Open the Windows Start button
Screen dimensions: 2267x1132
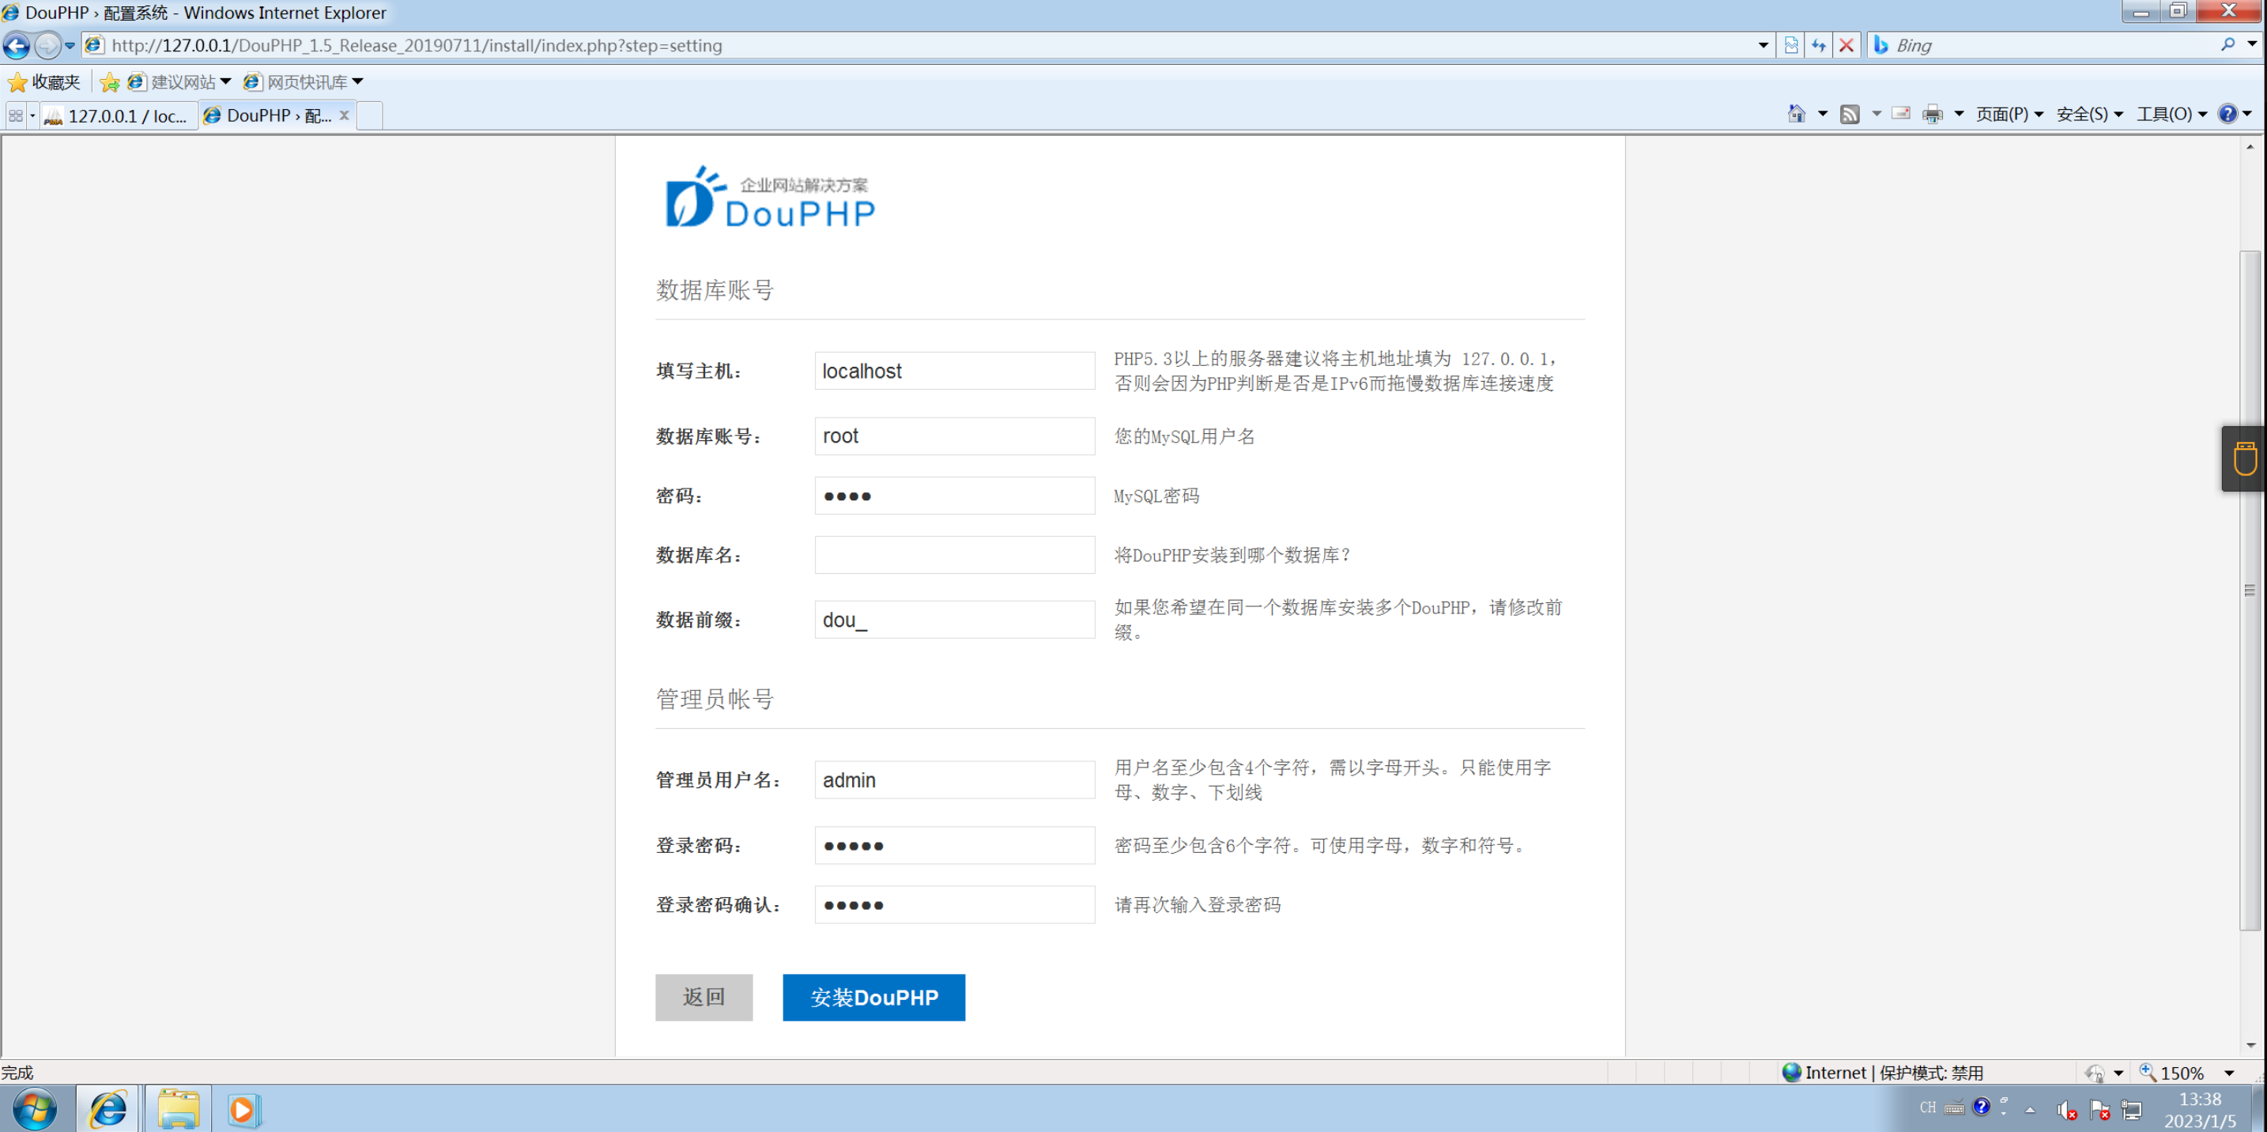tap(36, 1109)
